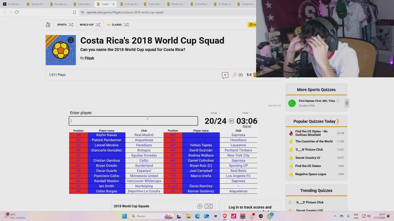Save quiz using the thumbnail bookmark icon
This screenshot has width=394, height=221.
71,40
